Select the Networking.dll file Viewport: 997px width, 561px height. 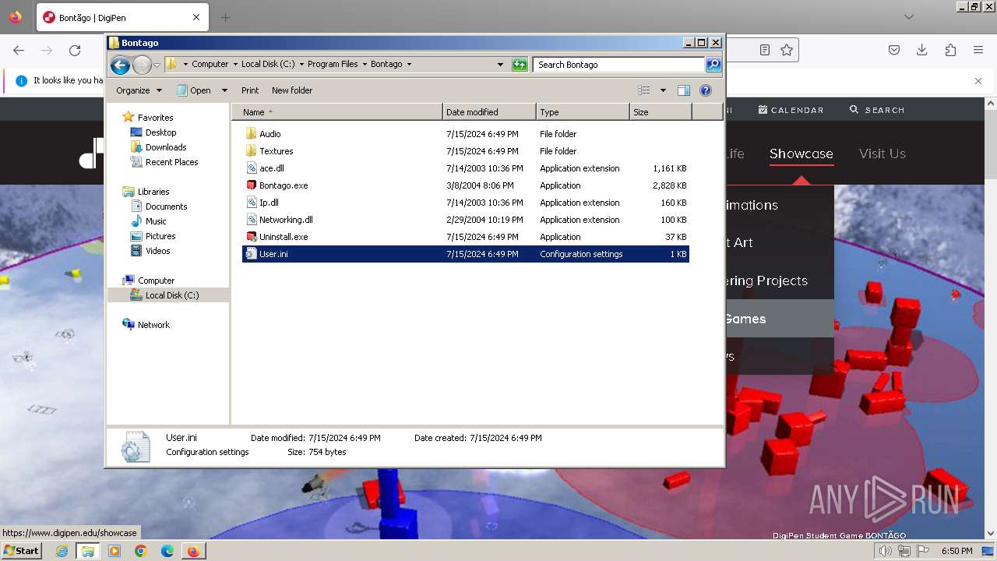[466, 220]
